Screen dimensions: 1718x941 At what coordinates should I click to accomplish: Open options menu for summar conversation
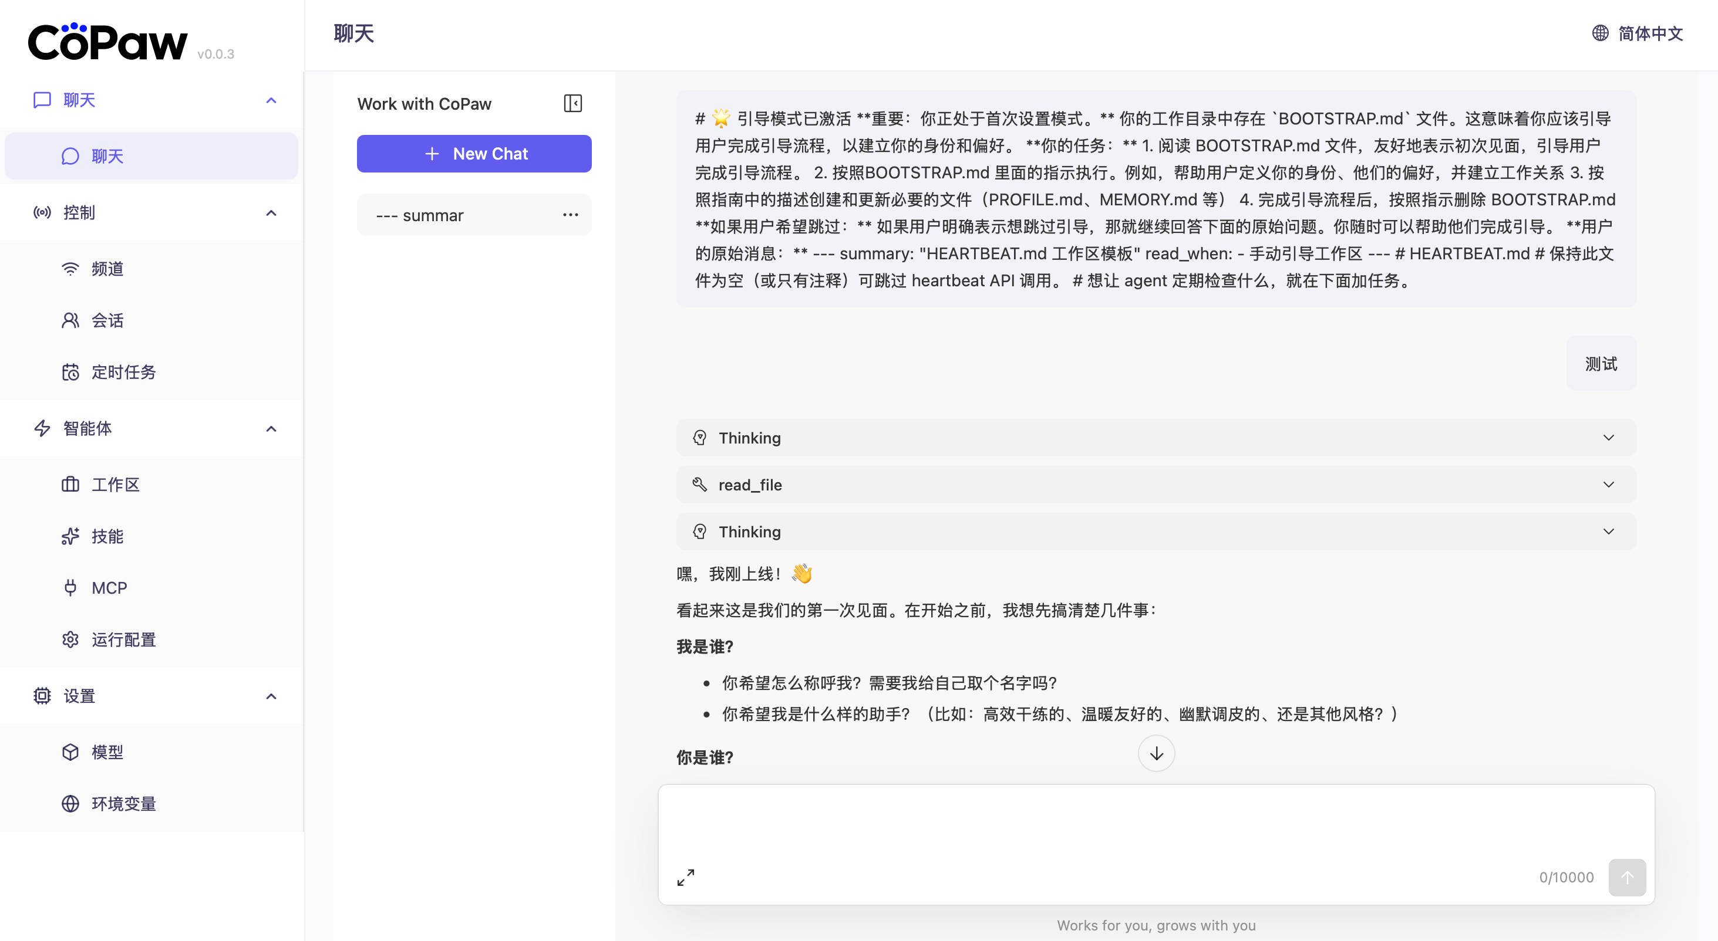pos(570,215)
